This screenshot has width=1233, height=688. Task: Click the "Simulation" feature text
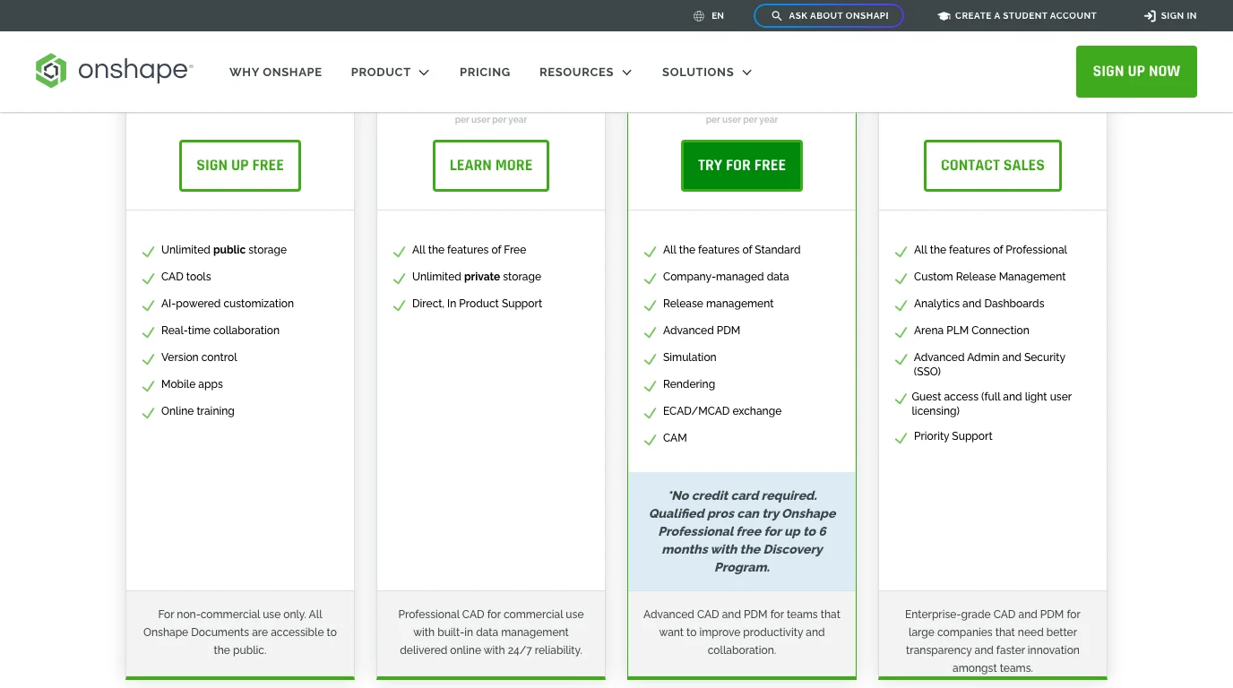690,357
